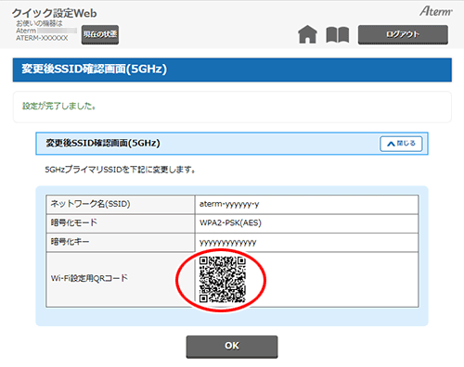Collapse section with the 閉じる button

click(x=401, y=144)
